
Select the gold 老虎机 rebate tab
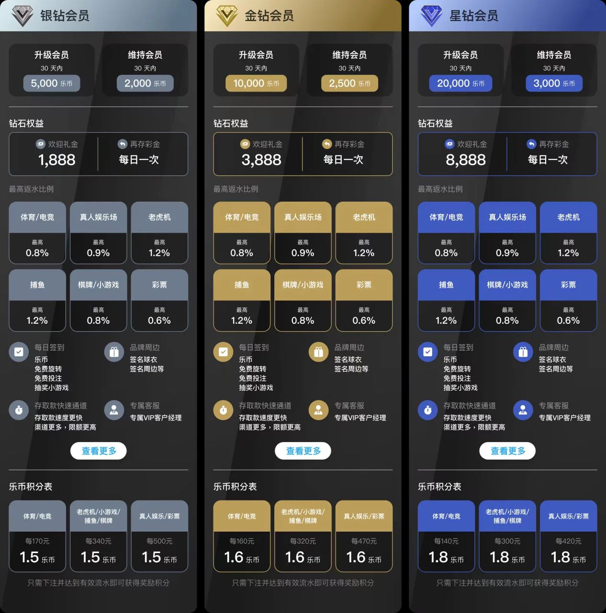(364, 217)
